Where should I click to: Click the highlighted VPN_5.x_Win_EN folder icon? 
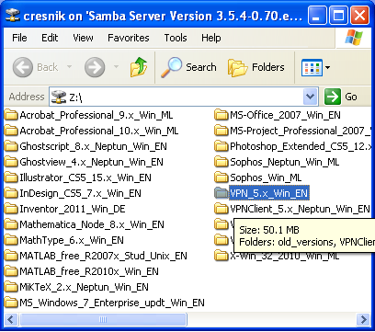click(x=222, y=193)
